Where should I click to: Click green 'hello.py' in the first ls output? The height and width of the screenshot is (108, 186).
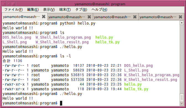104,37
